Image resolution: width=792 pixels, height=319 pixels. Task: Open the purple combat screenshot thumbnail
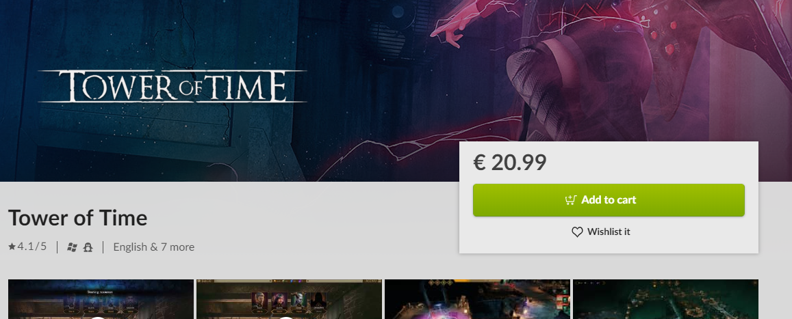click(477, 299)
